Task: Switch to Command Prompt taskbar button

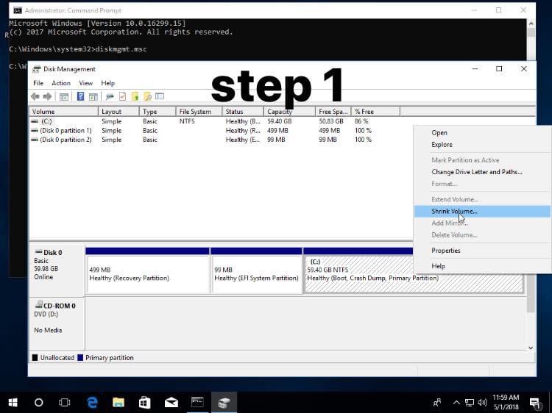Action: point(197,403)
